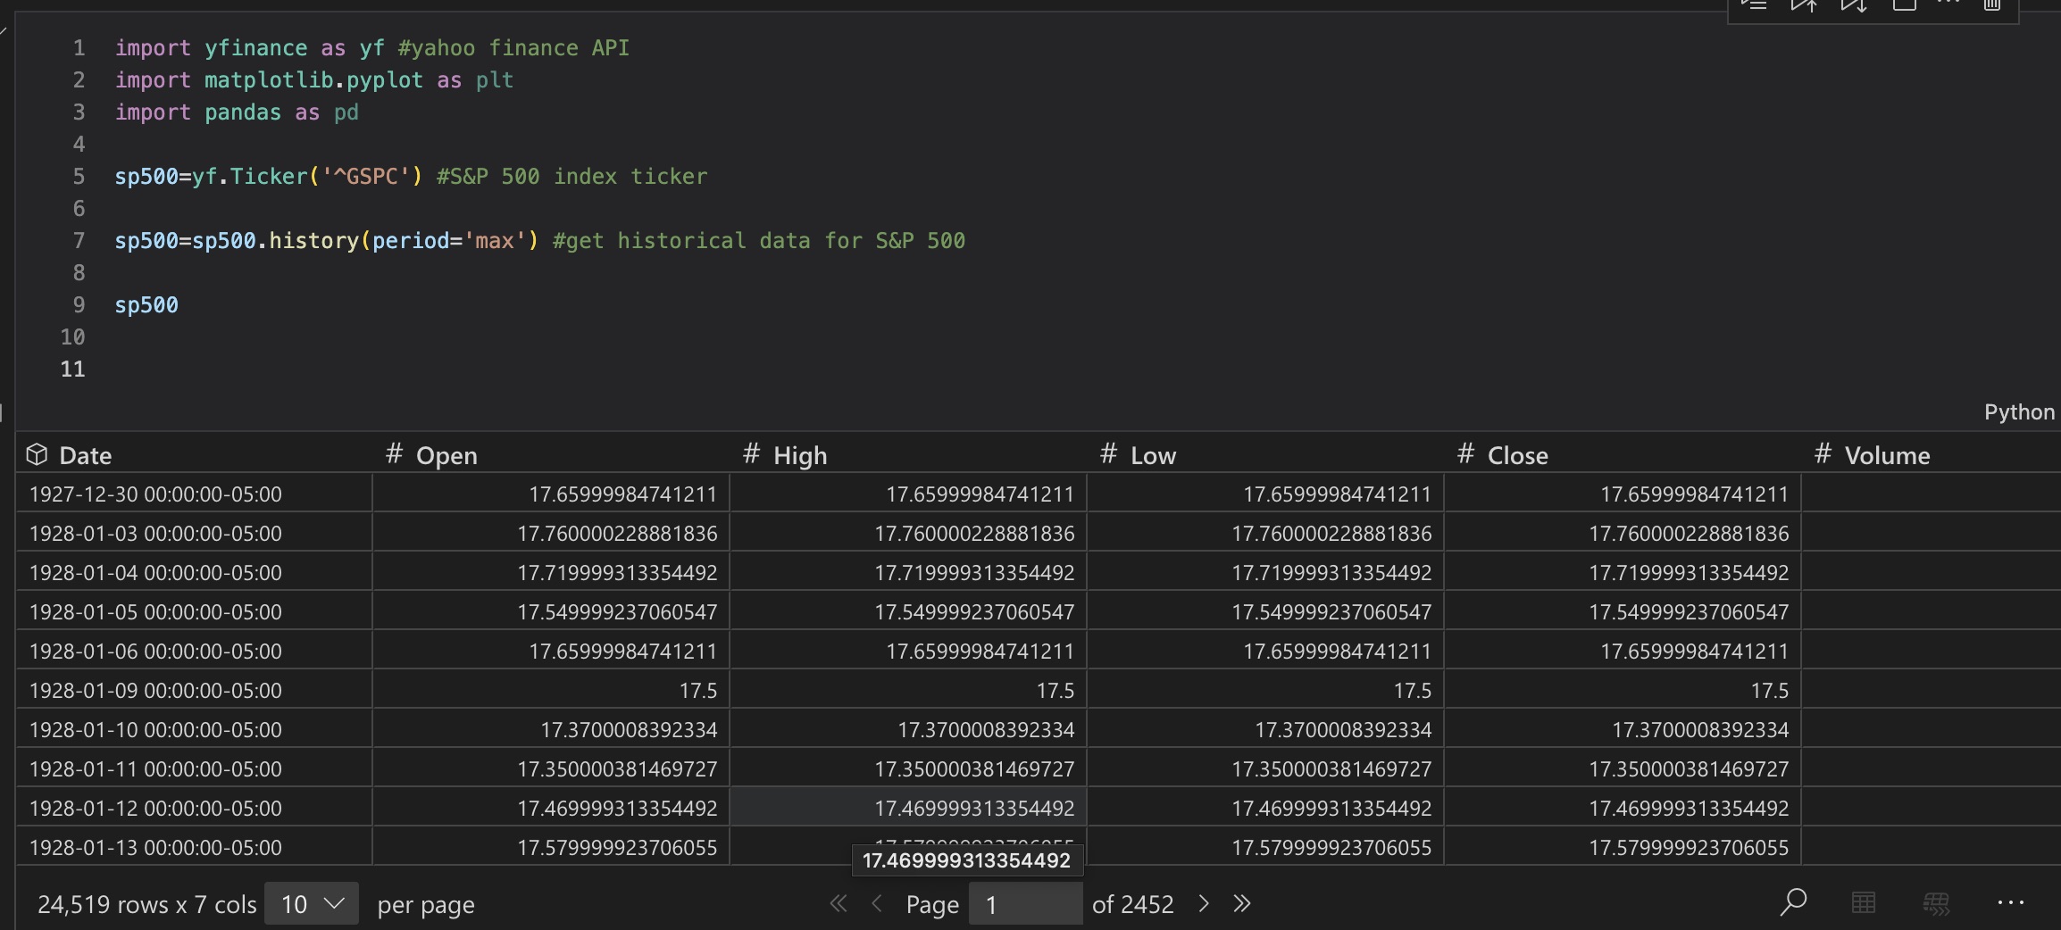Go to the previous page of results

(x=877, y=904)
